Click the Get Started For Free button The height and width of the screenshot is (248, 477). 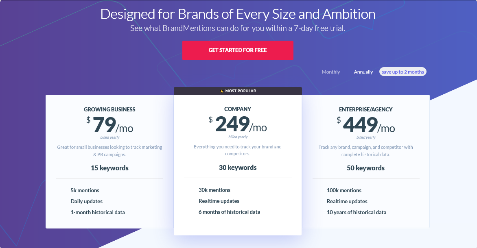click(238, 50)
